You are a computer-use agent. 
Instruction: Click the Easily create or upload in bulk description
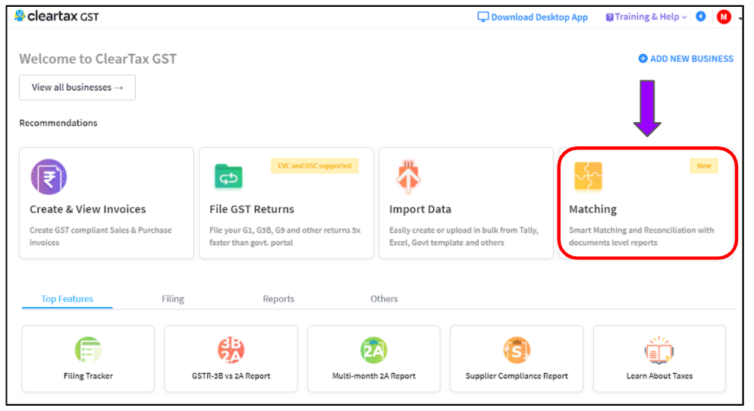point(463,236)
